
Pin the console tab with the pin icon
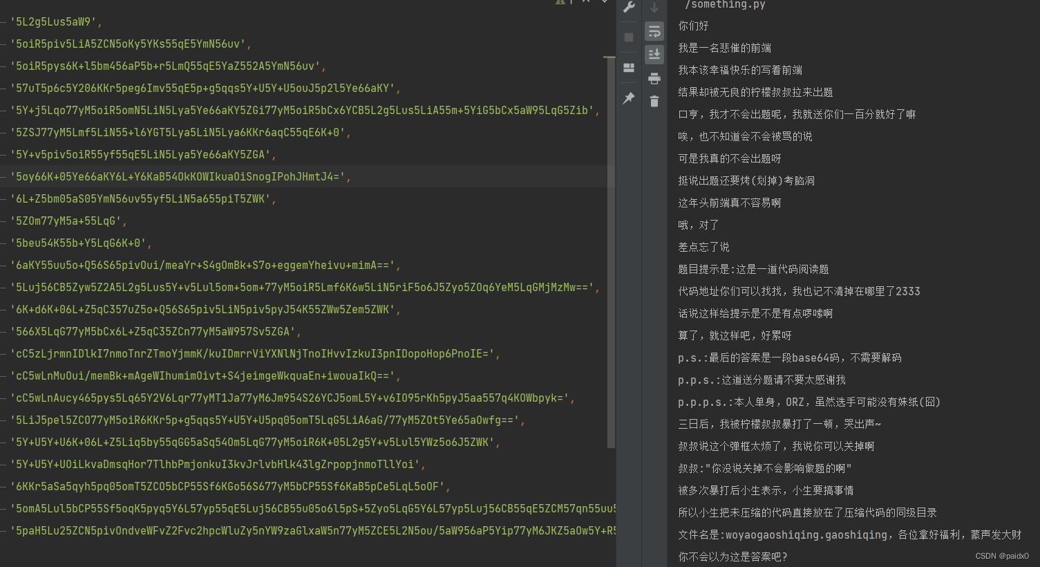(x=629, y=98)
